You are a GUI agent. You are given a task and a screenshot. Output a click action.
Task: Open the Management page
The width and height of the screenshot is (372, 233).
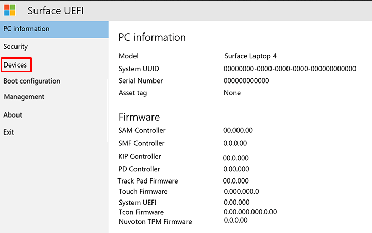pos(24,97)
